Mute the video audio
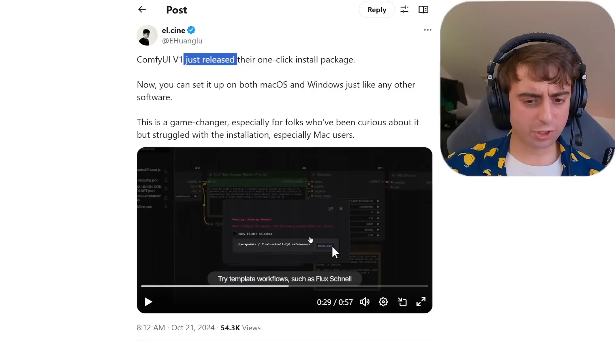 (x=365, y=302)
